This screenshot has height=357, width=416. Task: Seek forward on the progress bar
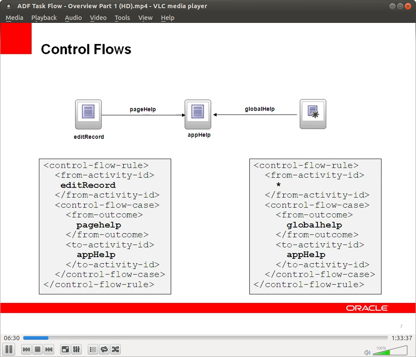173,338
